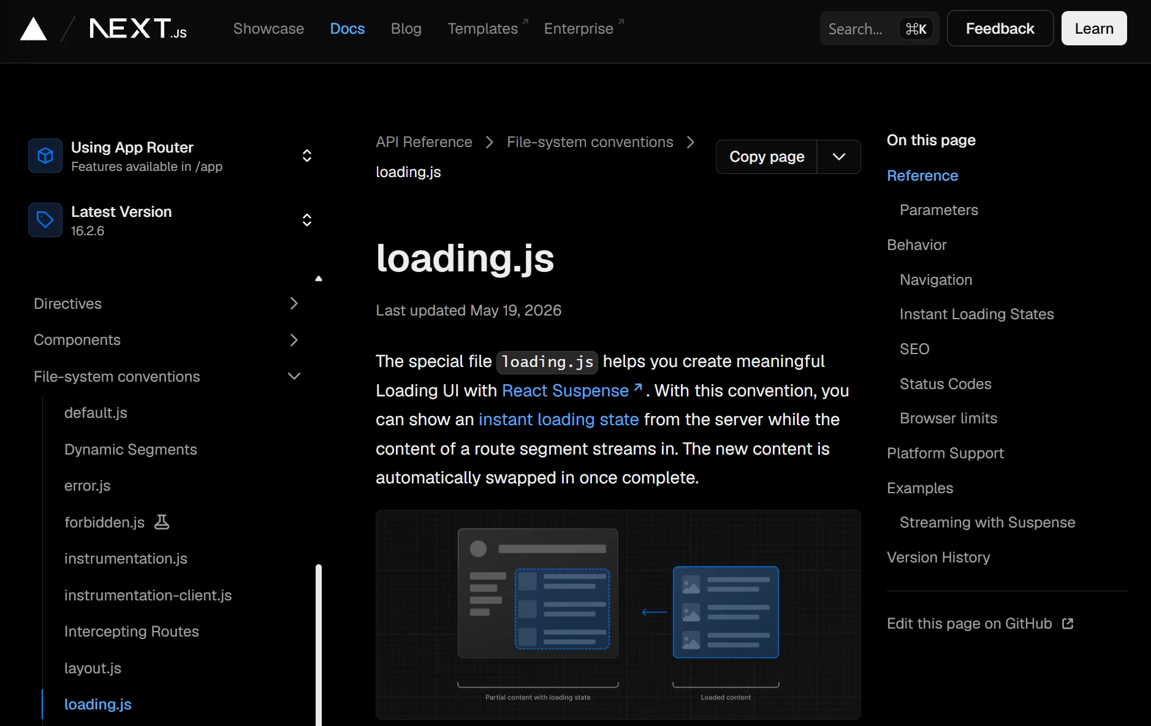
Task: Click the ⌘K shortcut badge in search
Action: tap(916, 29)
